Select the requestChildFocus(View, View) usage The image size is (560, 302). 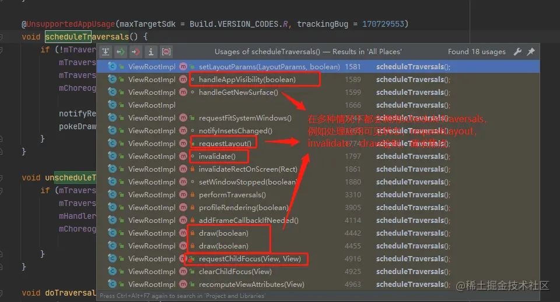pos(318,259)
